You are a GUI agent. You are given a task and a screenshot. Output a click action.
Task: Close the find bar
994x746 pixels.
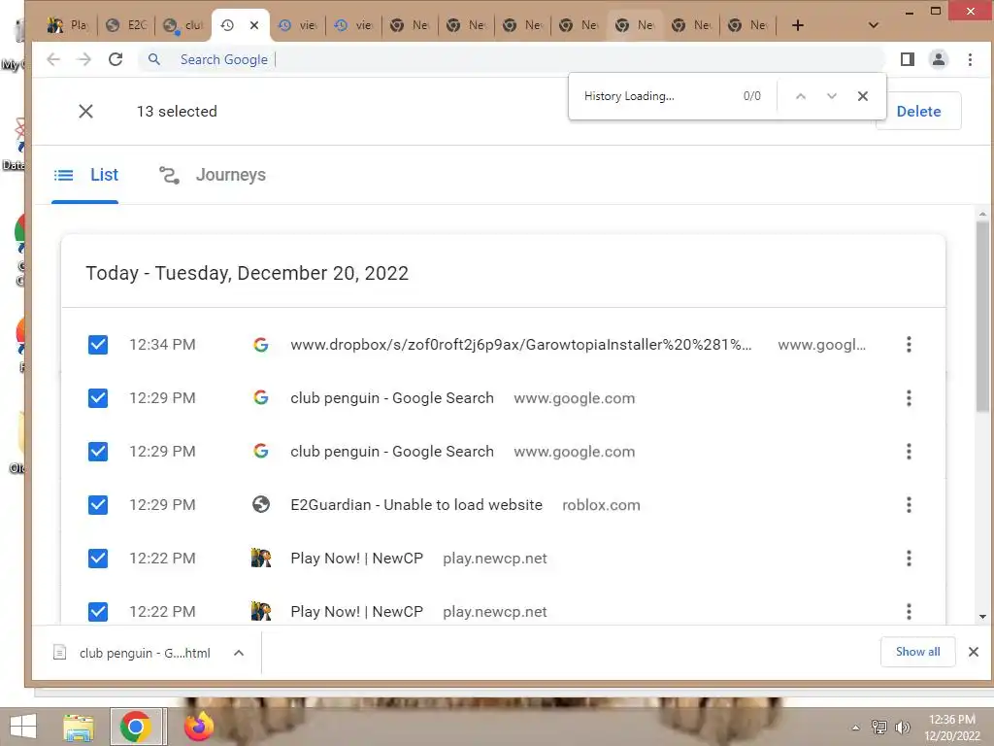(863, 96)
